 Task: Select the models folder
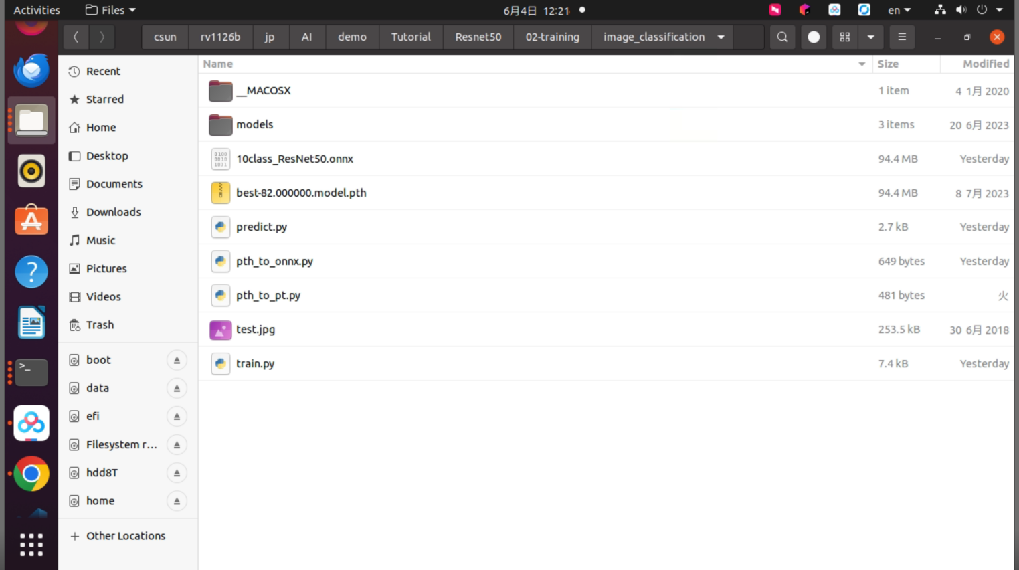pos(606,124)
